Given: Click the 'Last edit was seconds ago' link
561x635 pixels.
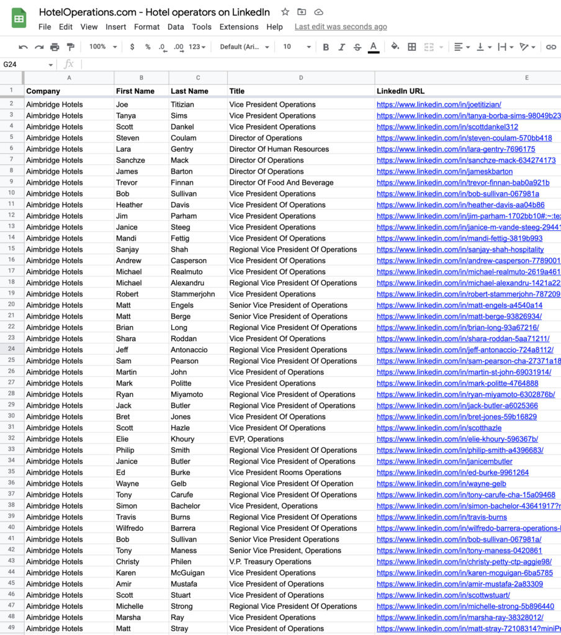Looking at the screenshot, I should pos(341,27).
